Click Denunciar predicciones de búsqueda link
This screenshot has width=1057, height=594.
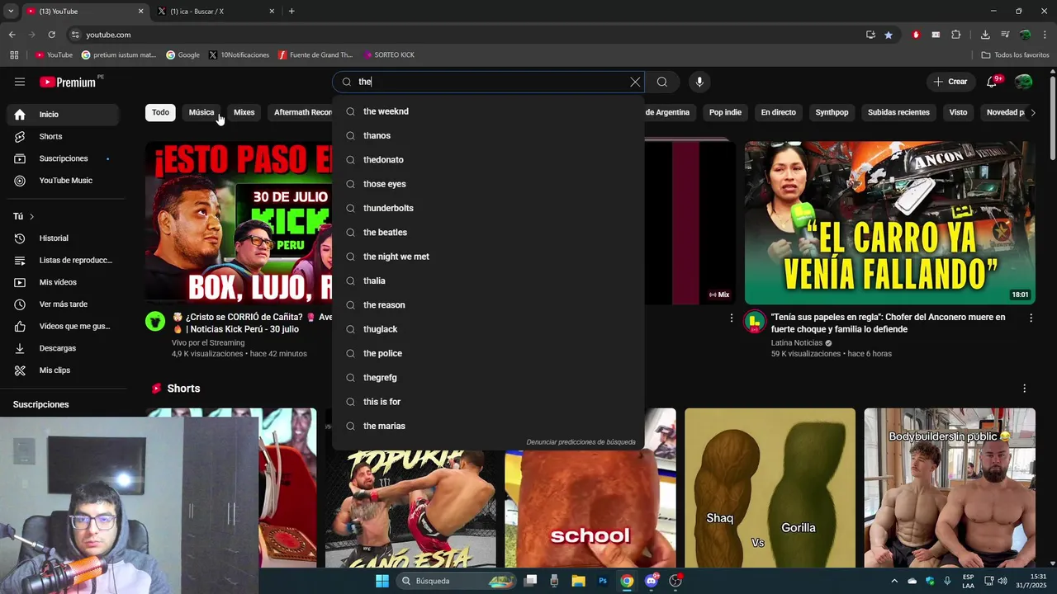(x=581, y=442)
